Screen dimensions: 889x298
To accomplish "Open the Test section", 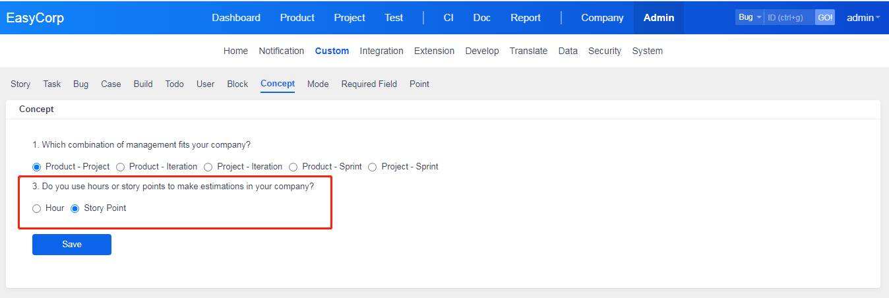I will [394, 18].
